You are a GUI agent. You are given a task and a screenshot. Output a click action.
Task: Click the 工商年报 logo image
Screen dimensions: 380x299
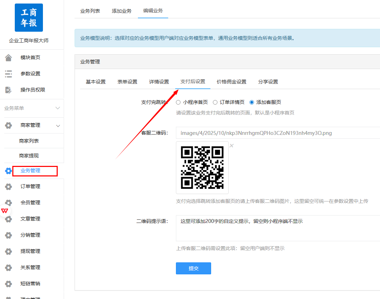coord(28,18)
